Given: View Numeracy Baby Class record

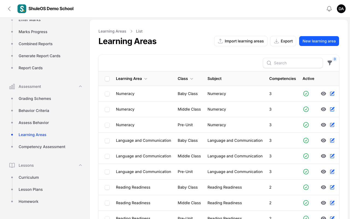Looking at the screenshot, I should pyautogui.click(x=323, y=94).
